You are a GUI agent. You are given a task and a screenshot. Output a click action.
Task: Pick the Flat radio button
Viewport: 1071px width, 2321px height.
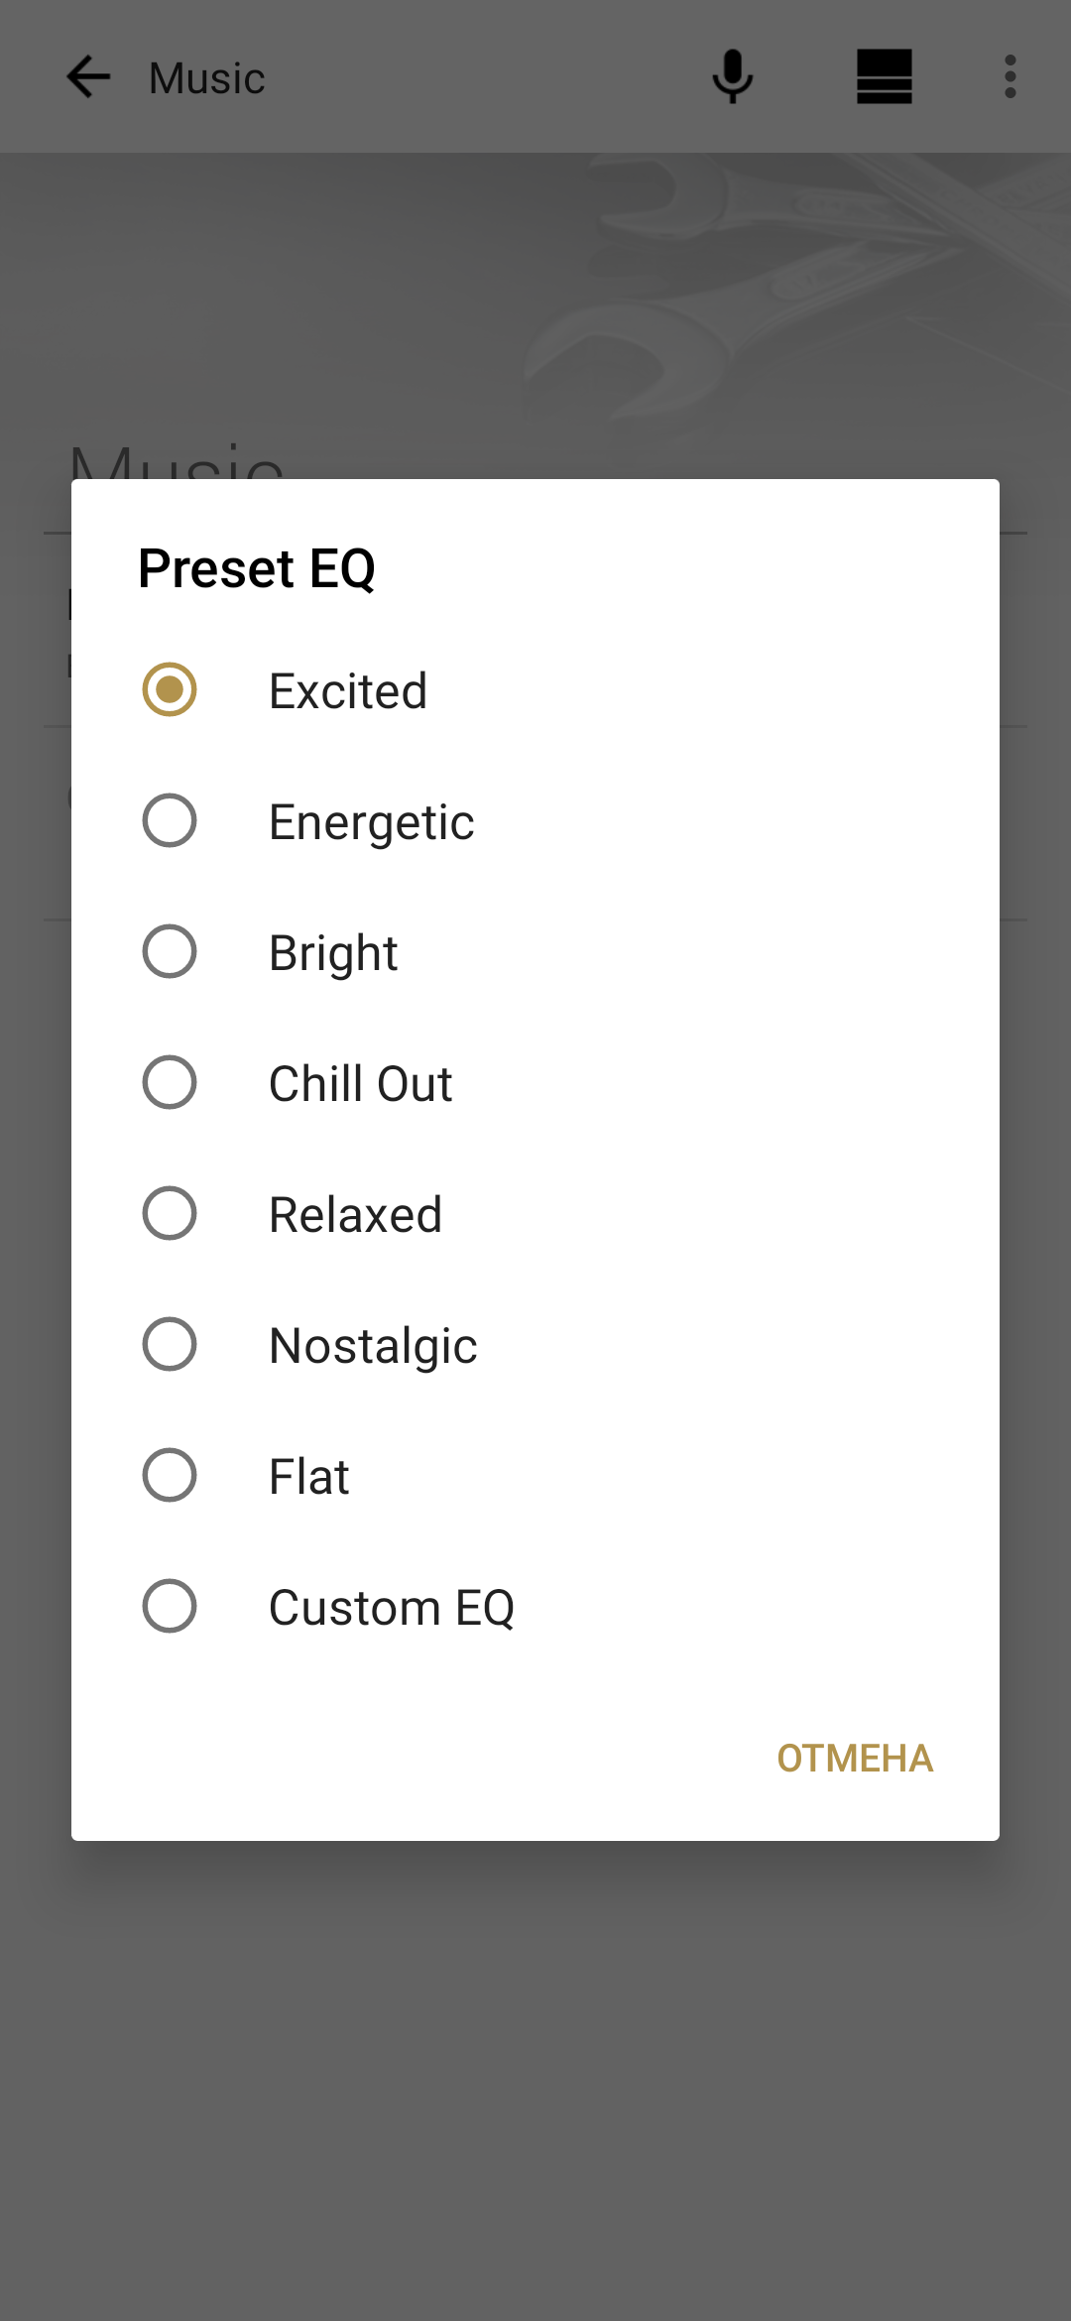pyautogui.click(x=170, y=1475)
